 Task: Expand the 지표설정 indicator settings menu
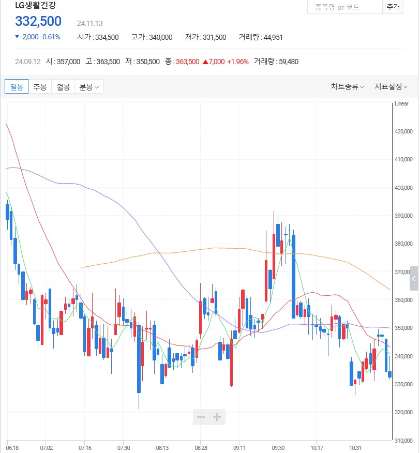(x=391, y=87)
